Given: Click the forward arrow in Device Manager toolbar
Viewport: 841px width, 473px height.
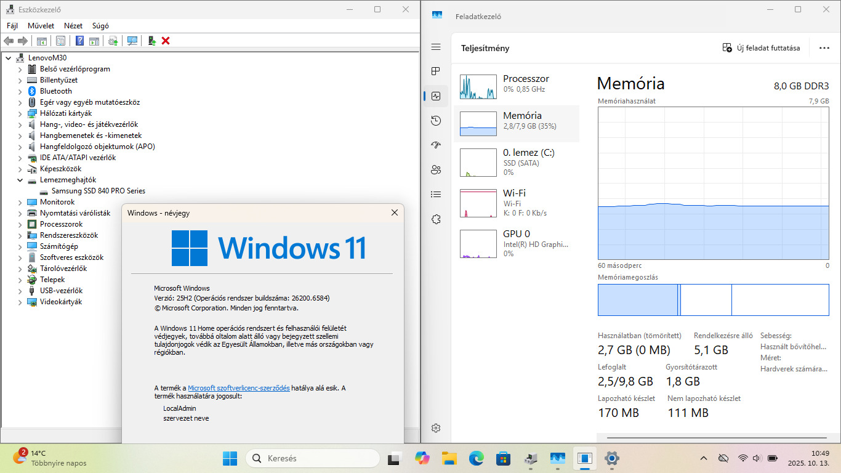Looking at the screenshot, I should pos(22,41).
